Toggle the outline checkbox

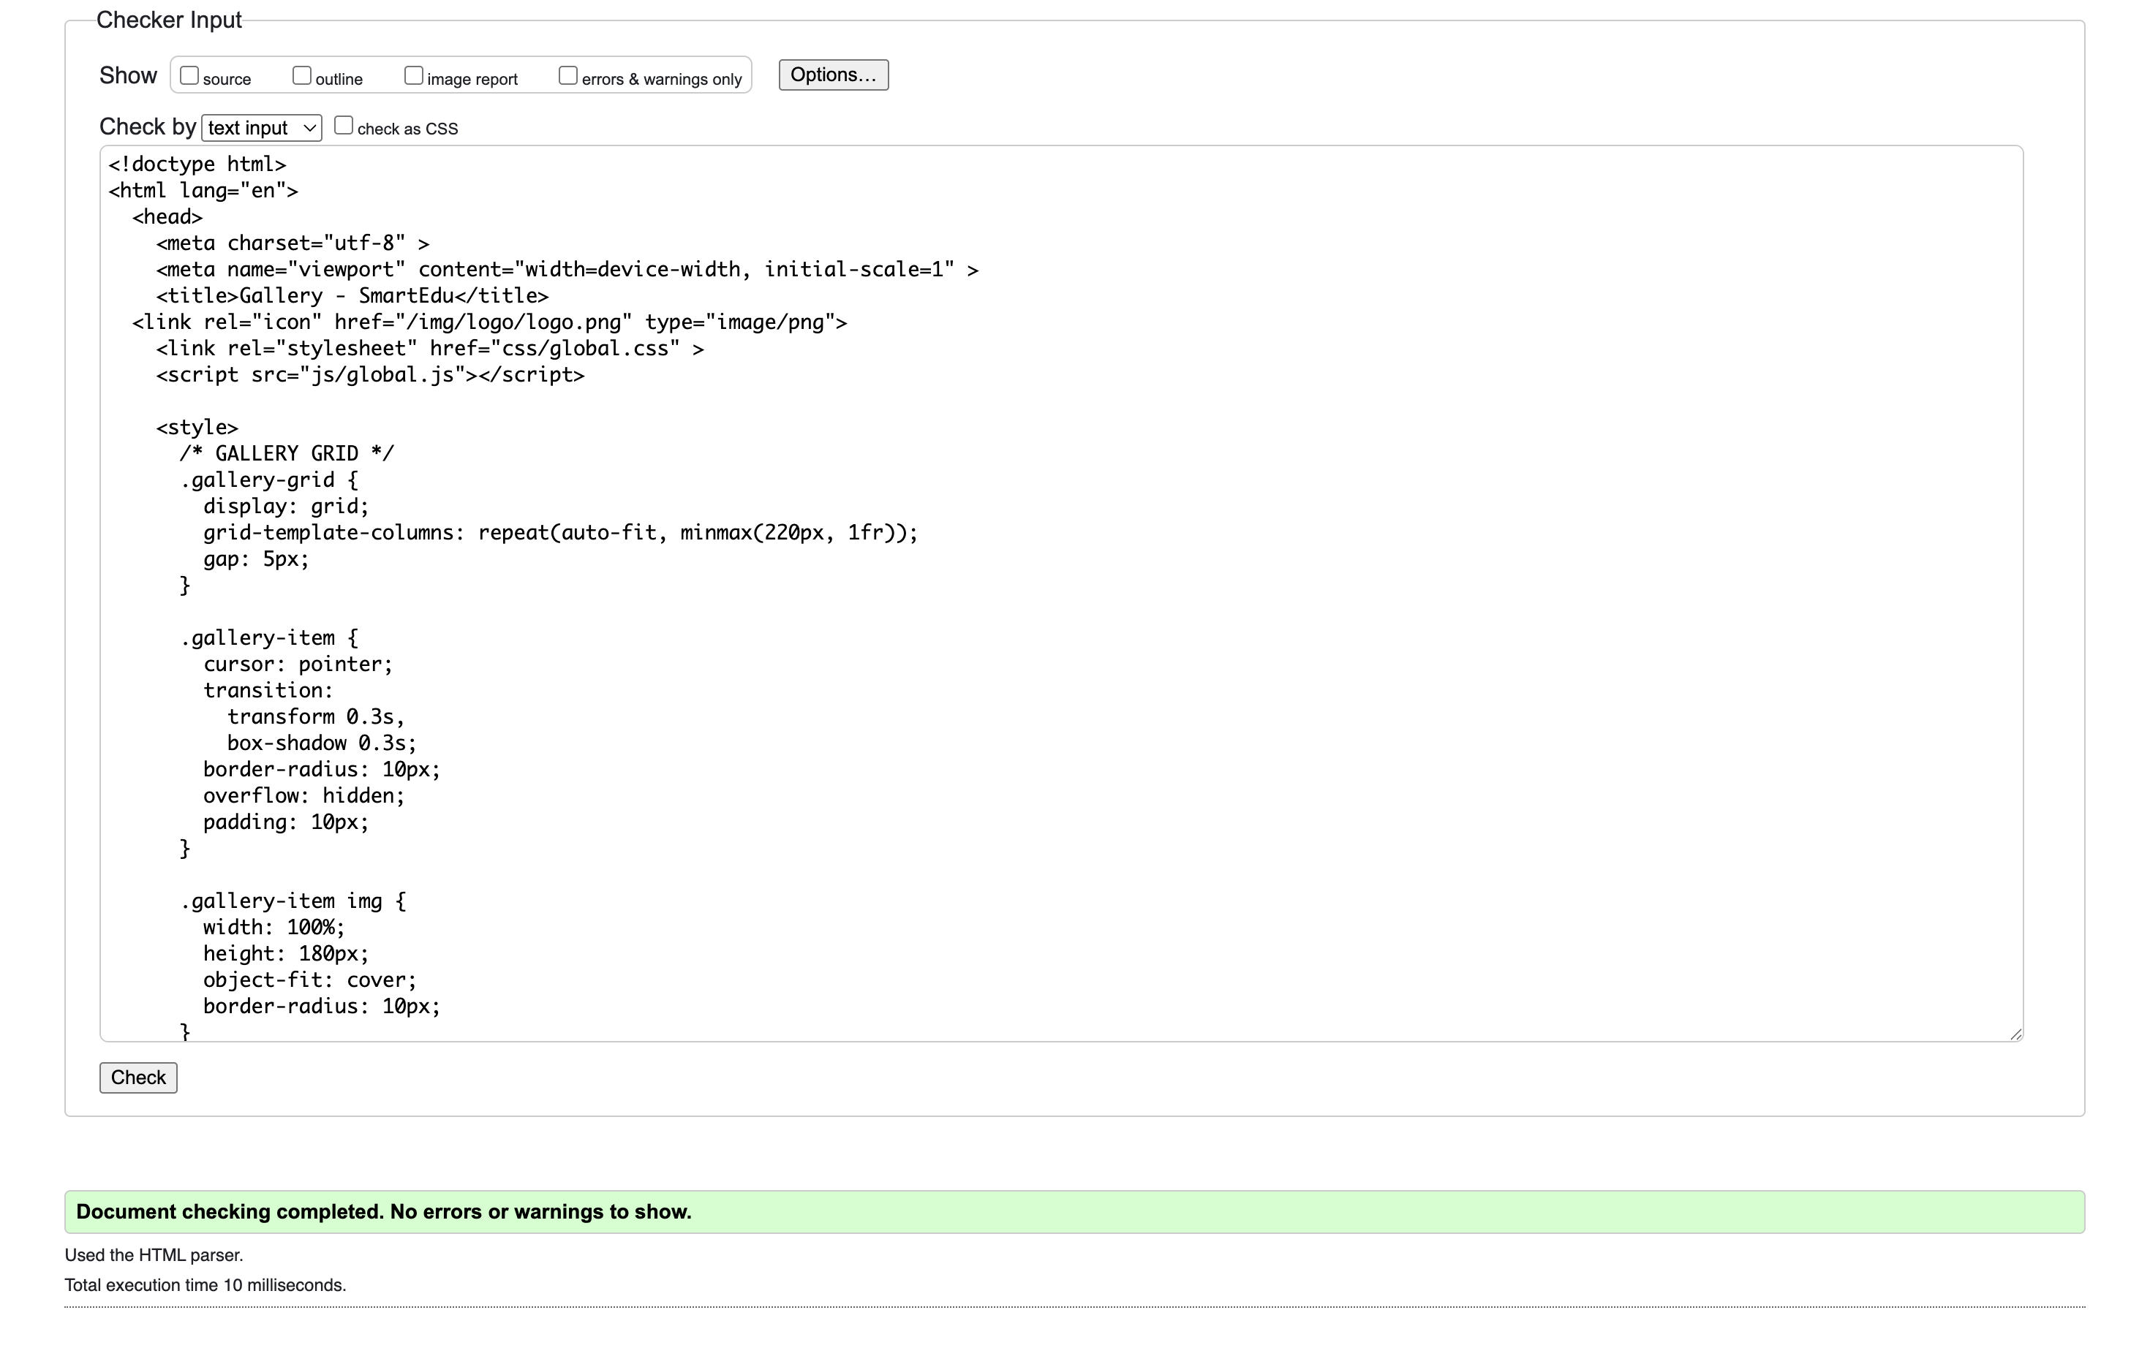click(x=301, y=76)
